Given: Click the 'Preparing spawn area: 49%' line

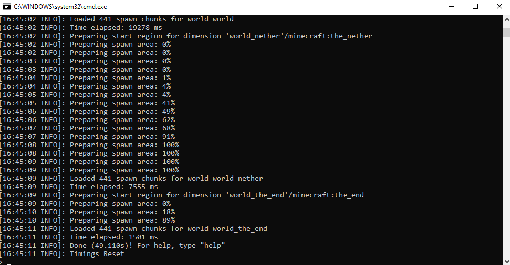Looking at the screenshot, I should 88,111.
